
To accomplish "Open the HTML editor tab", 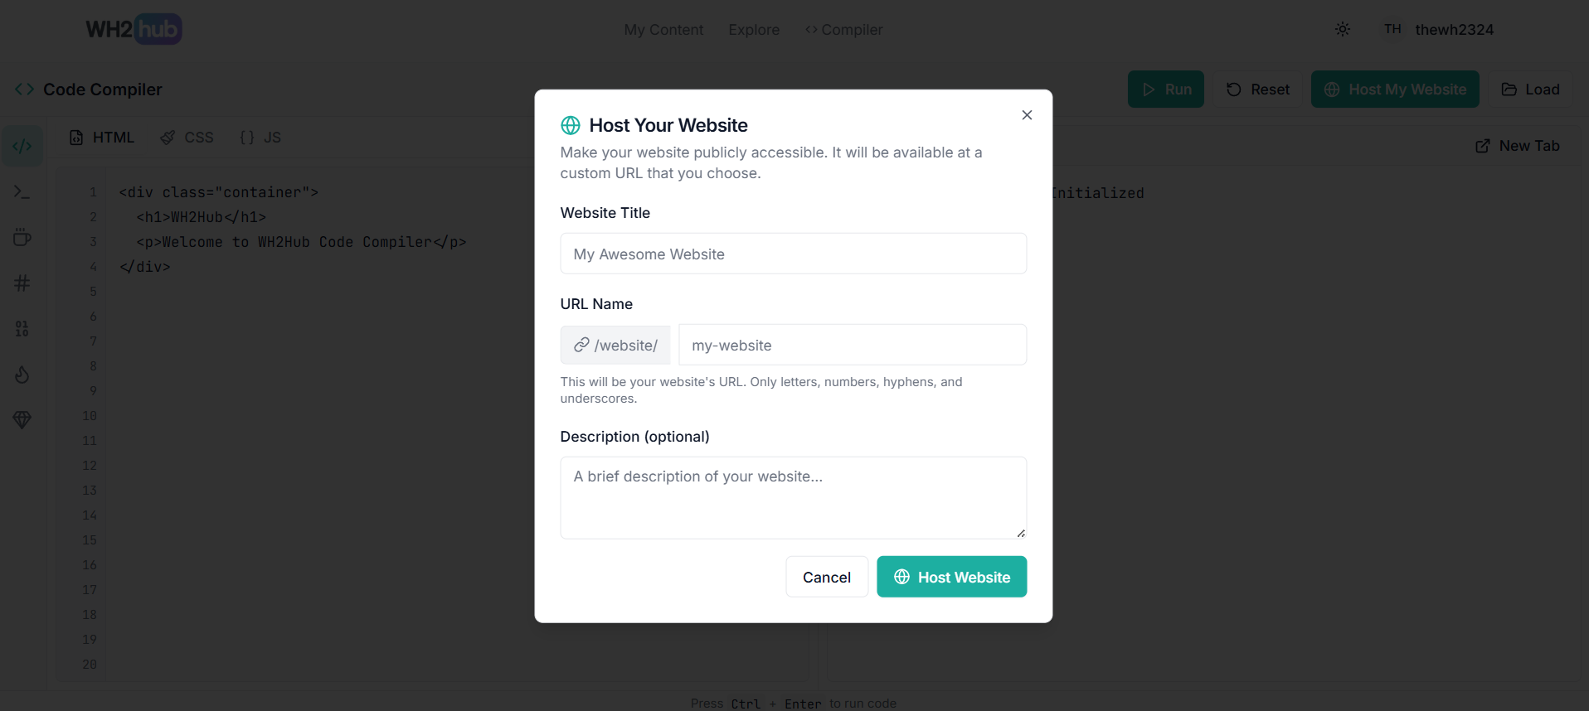I will [x=102, y=138].
